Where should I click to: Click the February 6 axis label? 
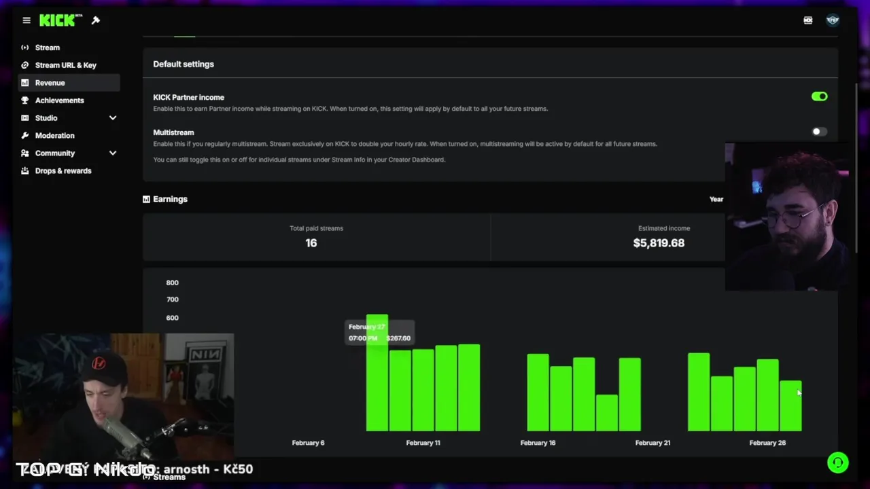tap(308, 443)
